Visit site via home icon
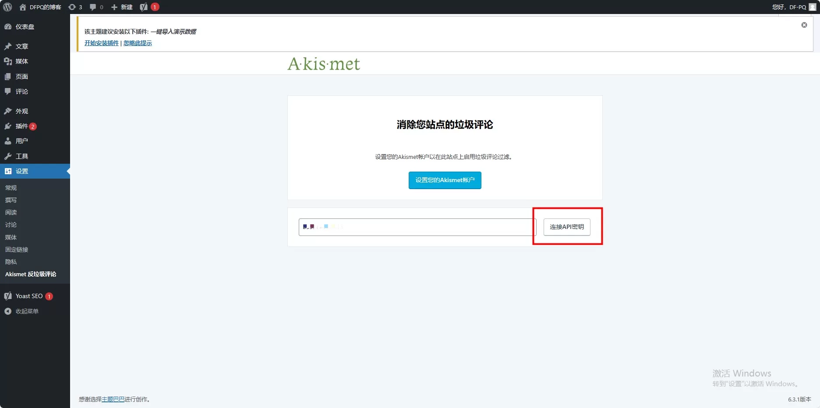 pyautogui.click(x=23, y=7)
